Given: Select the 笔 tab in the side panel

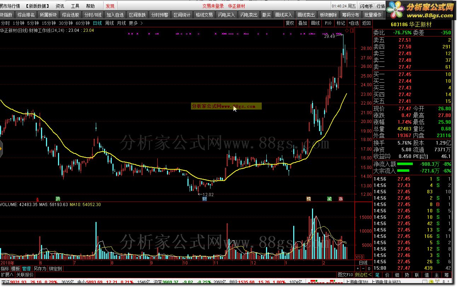Looking at the screenshot, I should pos(377,275).
